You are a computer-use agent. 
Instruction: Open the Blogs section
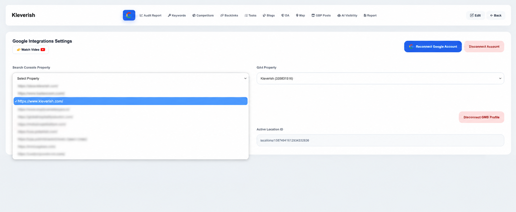[x=269, y=16]
